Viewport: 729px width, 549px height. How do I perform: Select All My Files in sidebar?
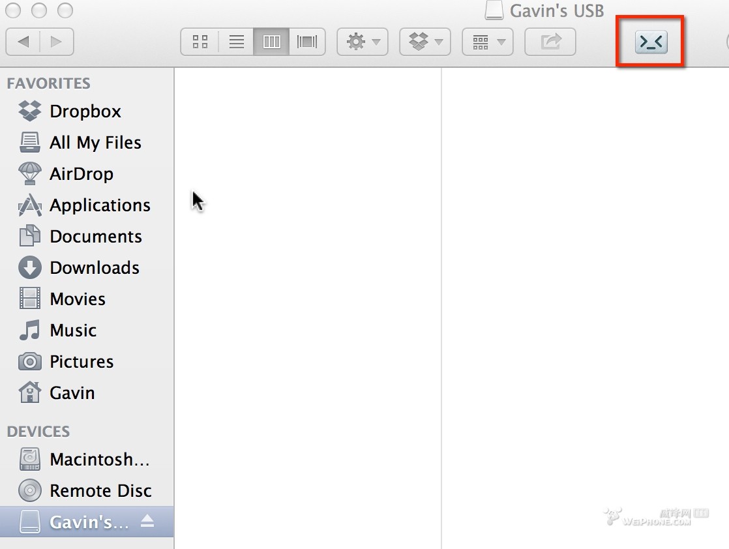87,142
